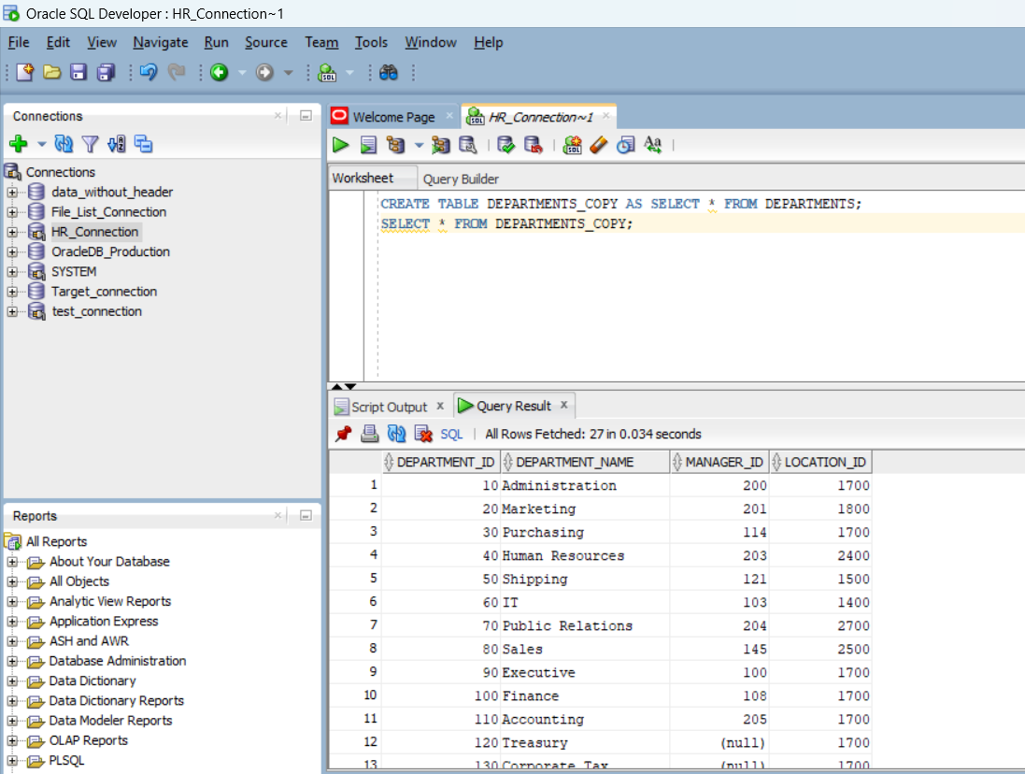Create a new connection with the green plus
Viewport: 1025px width, 774px height.
tap(18, 144)
